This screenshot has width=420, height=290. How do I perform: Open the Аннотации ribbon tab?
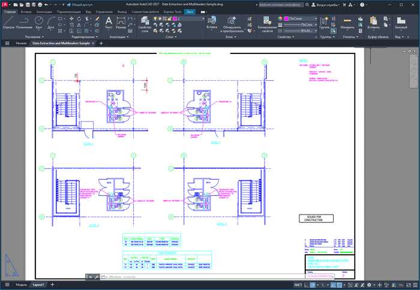[44, 11]
